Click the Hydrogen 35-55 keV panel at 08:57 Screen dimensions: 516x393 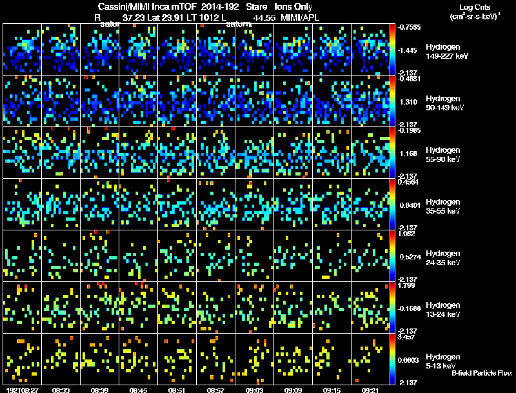pos(216,204)
